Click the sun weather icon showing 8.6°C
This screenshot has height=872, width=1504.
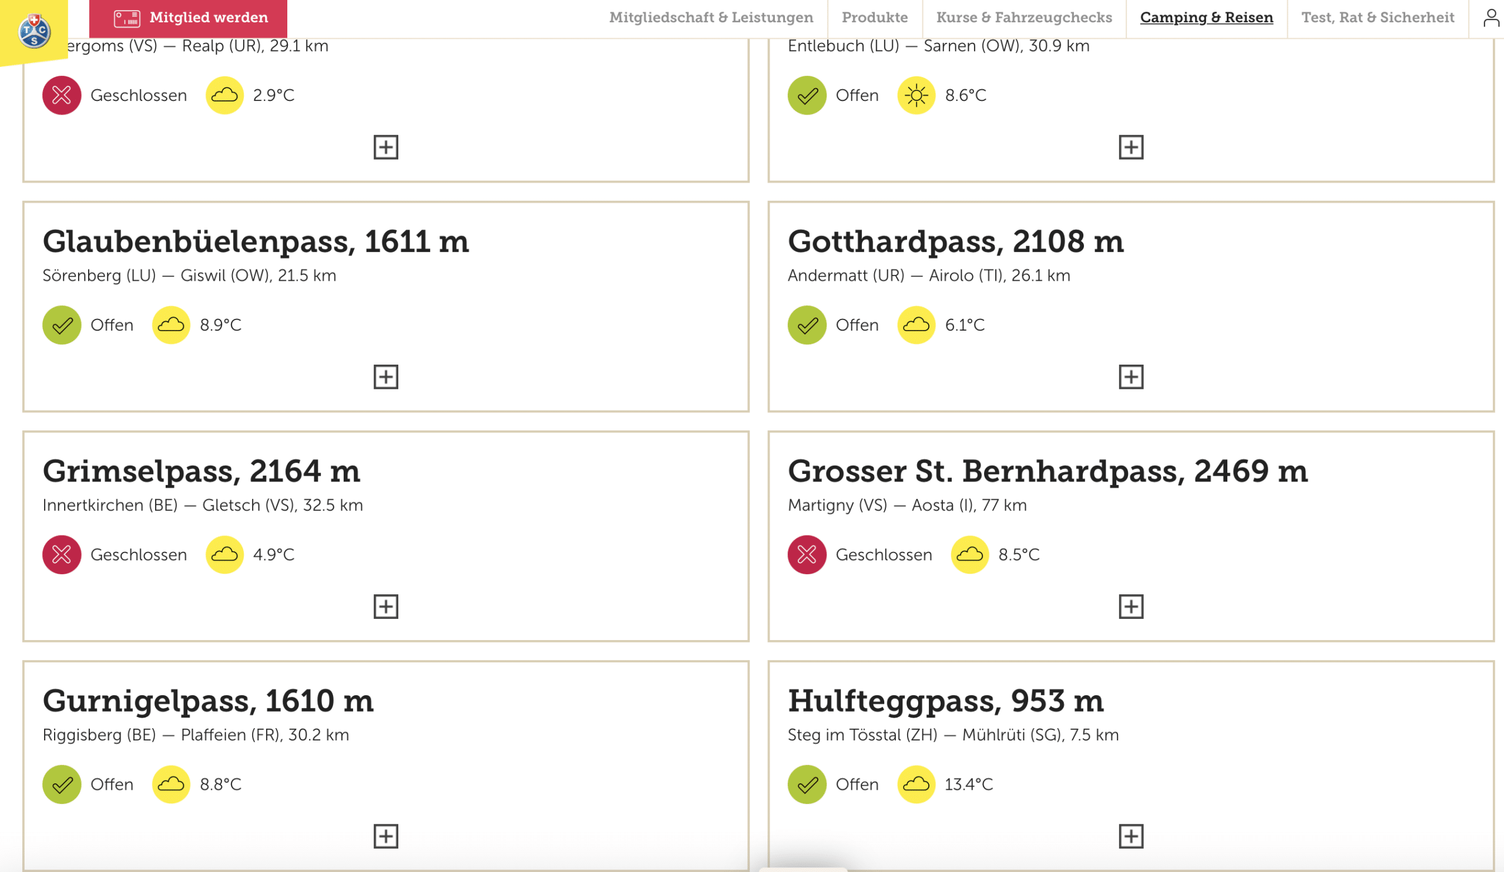916,96
